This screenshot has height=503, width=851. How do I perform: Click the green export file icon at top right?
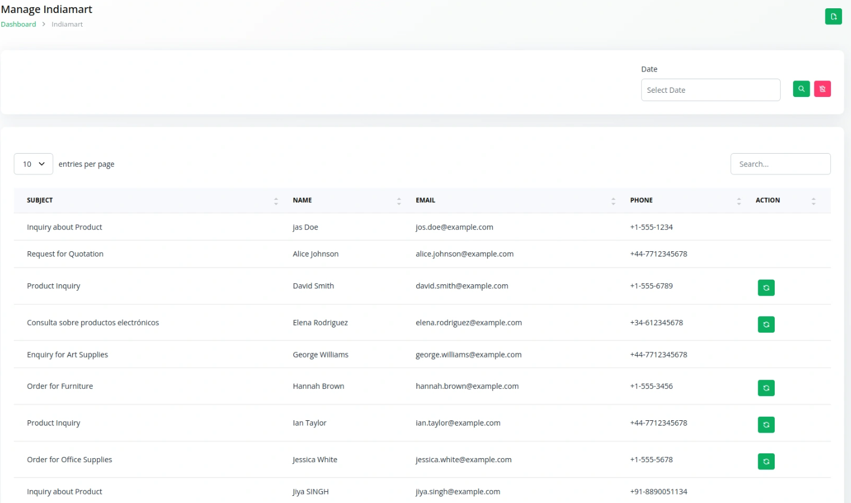[x=833, y=17]
